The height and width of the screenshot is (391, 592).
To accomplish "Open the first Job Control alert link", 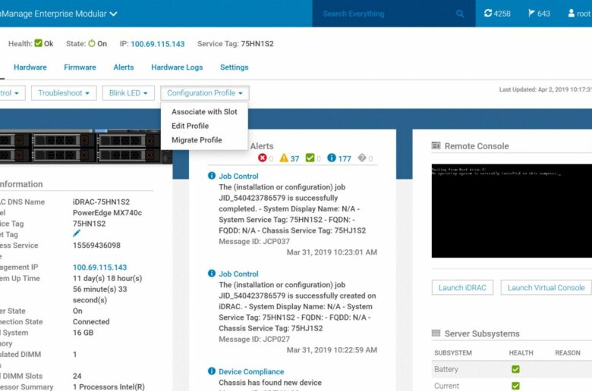I will tap(238, 176).
